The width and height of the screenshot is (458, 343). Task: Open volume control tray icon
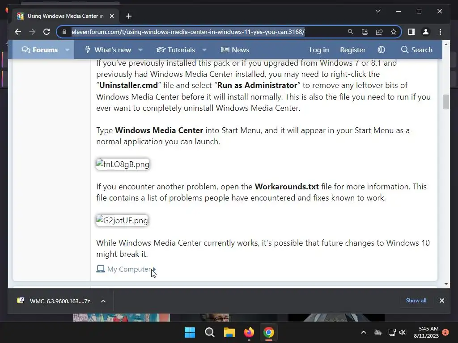(x=403, y=332)
